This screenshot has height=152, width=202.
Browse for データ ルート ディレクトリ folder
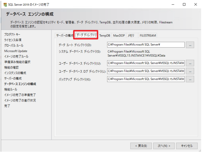tap(190, 45)
